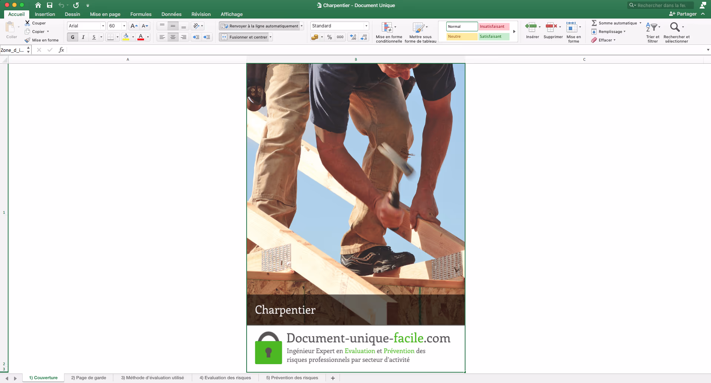Click the increase indent icon

click(207, 37)
